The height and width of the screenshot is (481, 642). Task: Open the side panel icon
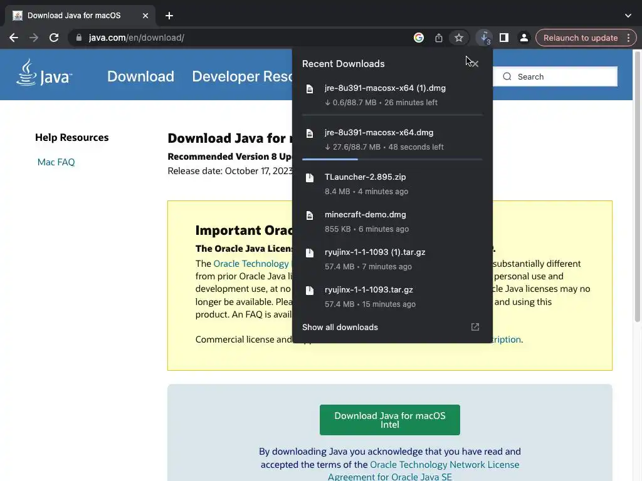click(x=504, y=38)
